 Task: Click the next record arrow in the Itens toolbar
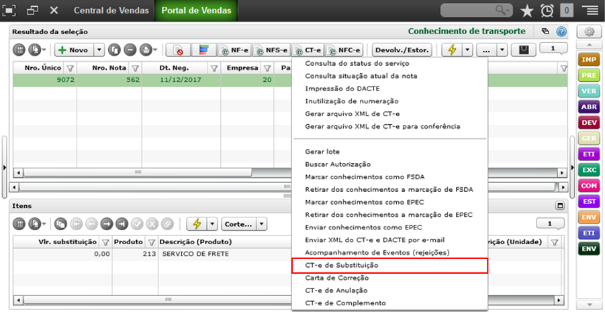[x=107, y=223]
